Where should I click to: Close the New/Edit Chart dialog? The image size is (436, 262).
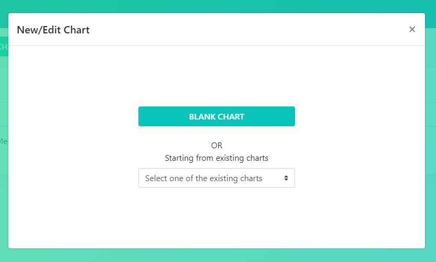pyautogui.click(x=412, y=29)
